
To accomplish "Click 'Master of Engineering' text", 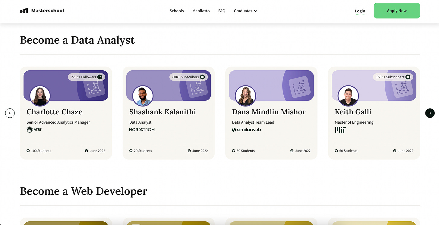I will pyautogui.click(x=354, y=122).
